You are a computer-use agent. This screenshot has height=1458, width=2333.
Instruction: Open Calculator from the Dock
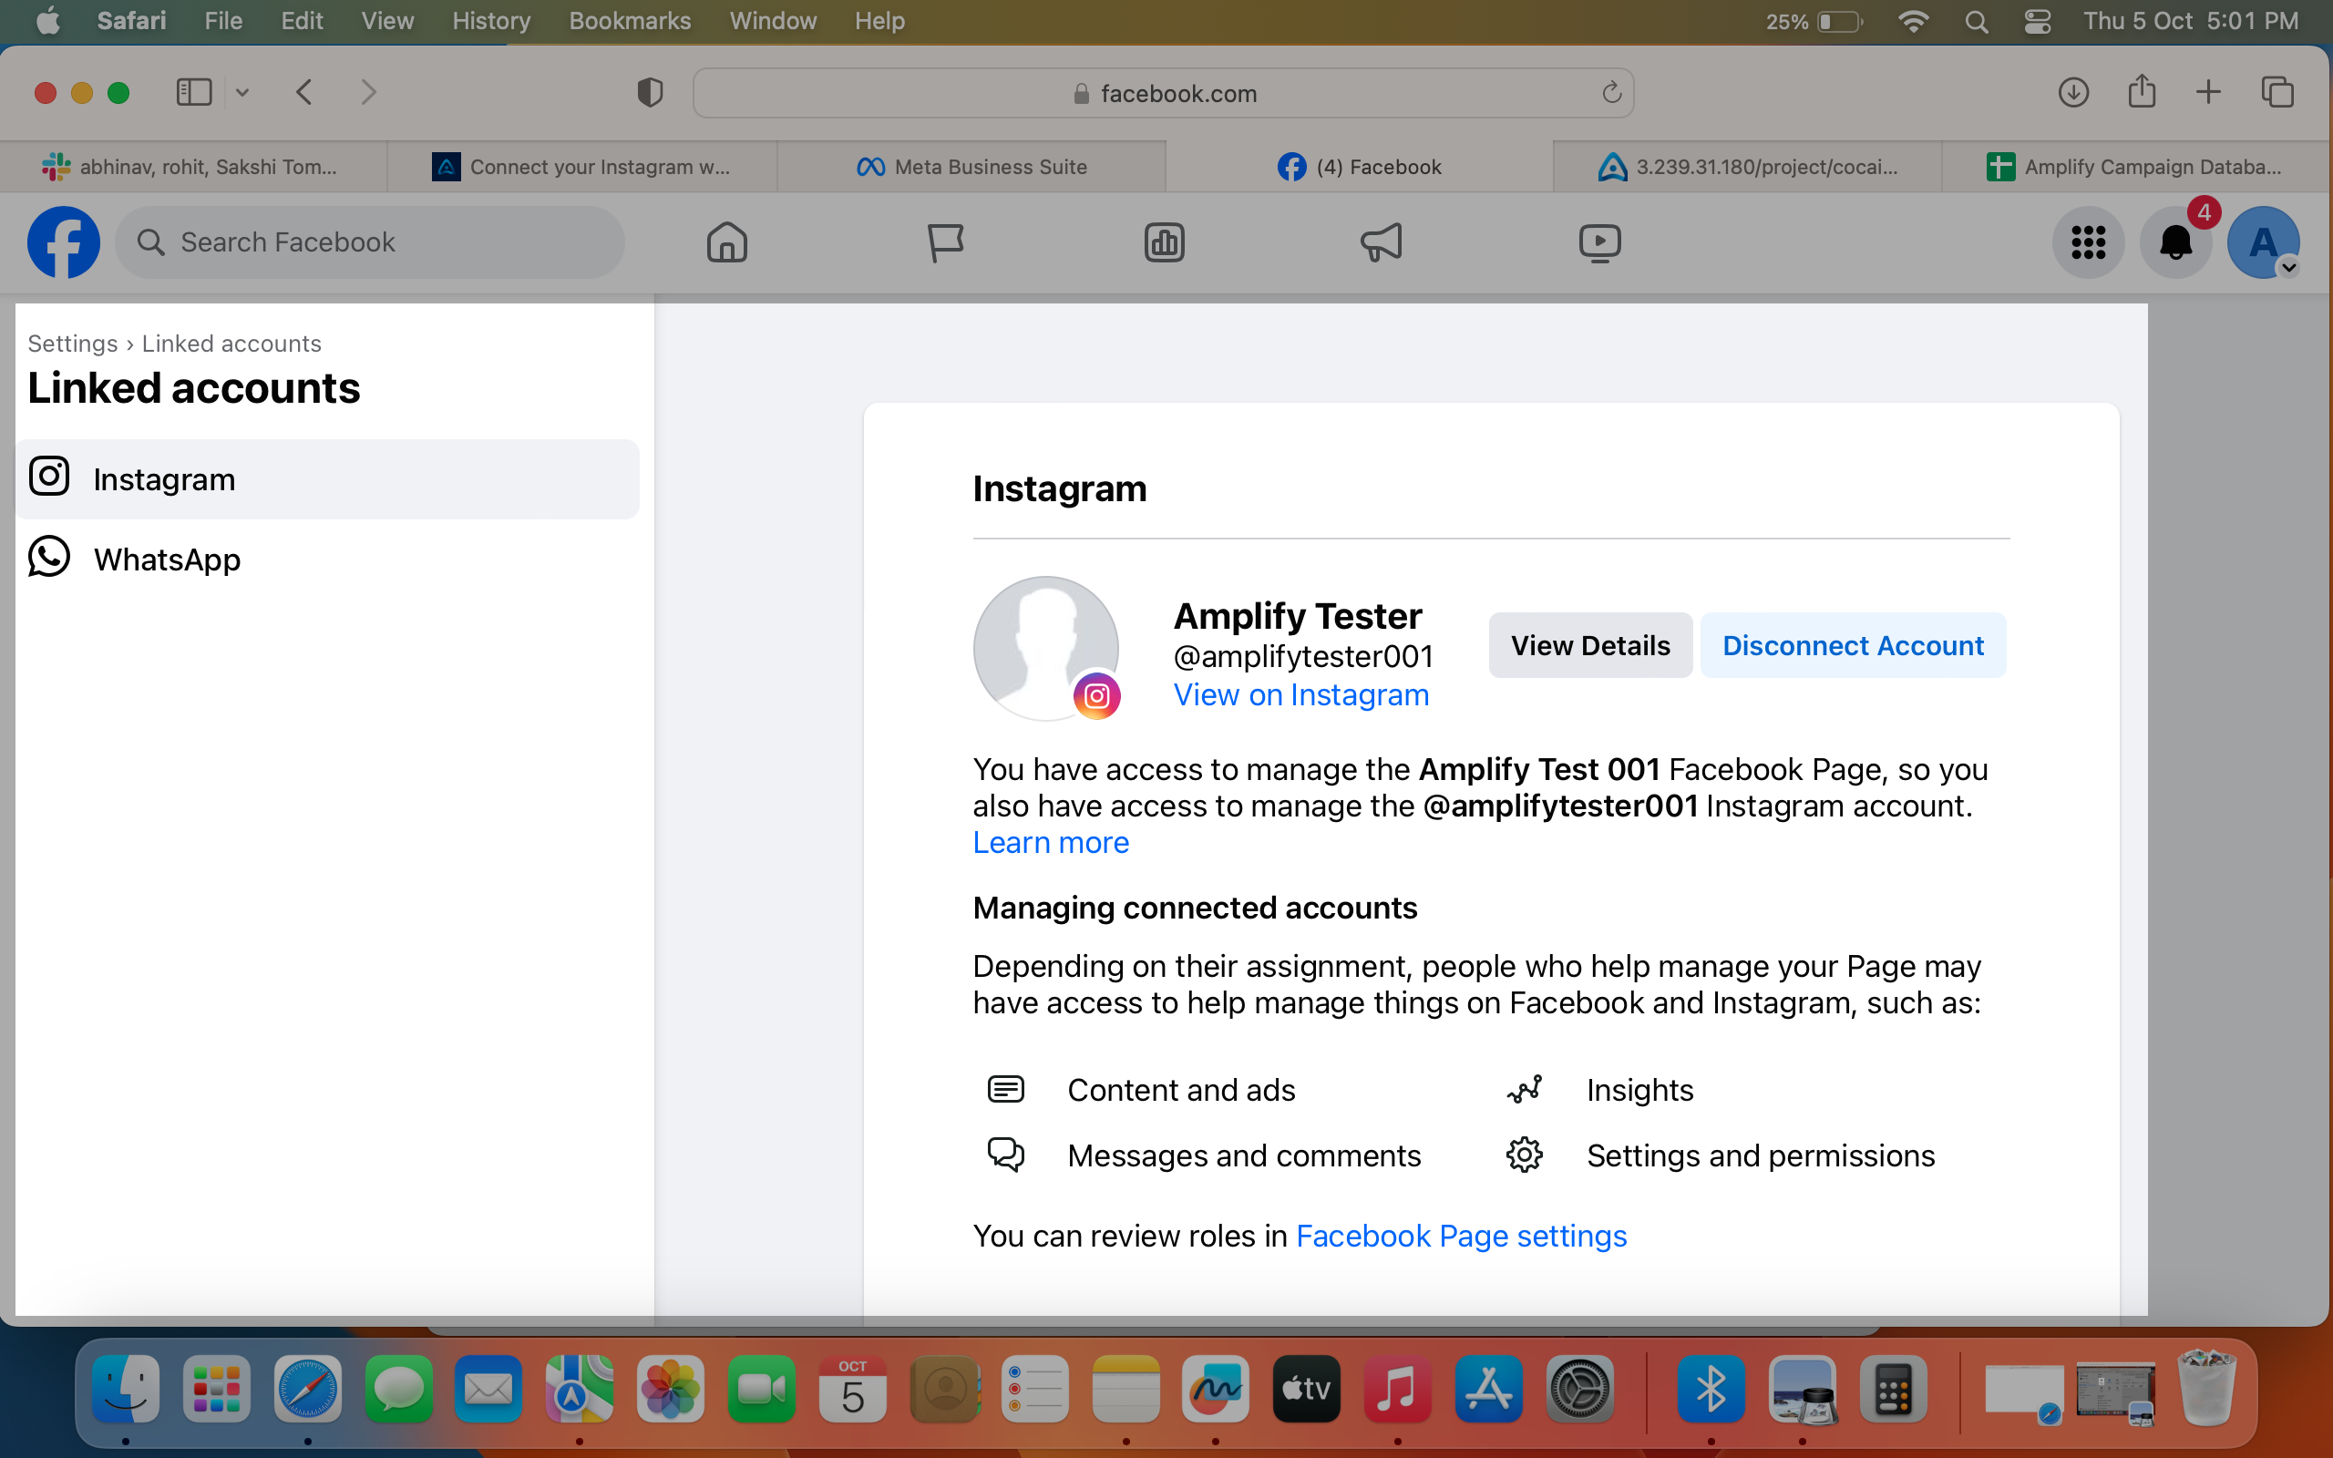[x=1894, y=1389]
